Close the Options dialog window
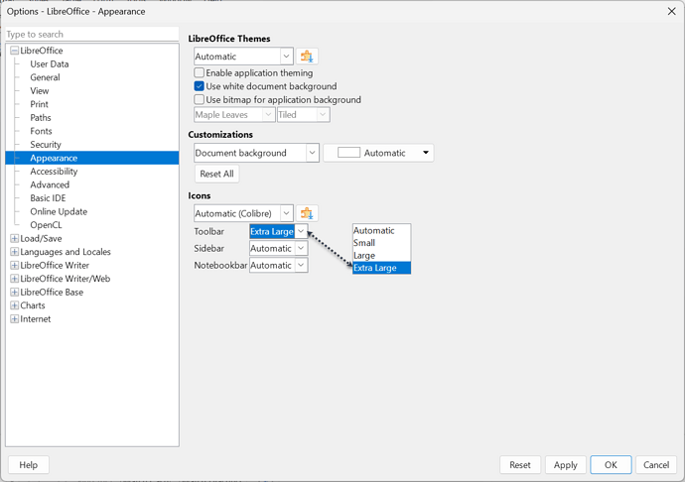685x482 pixels. pos(664,12)
